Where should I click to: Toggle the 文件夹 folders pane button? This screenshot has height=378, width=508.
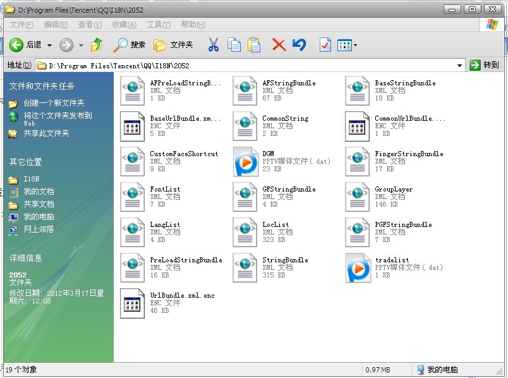tap(173, 45)
